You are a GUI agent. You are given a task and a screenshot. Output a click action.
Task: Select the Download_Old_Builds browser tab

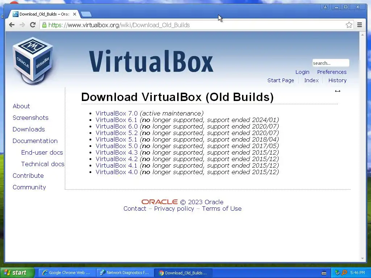coord(44,14)
